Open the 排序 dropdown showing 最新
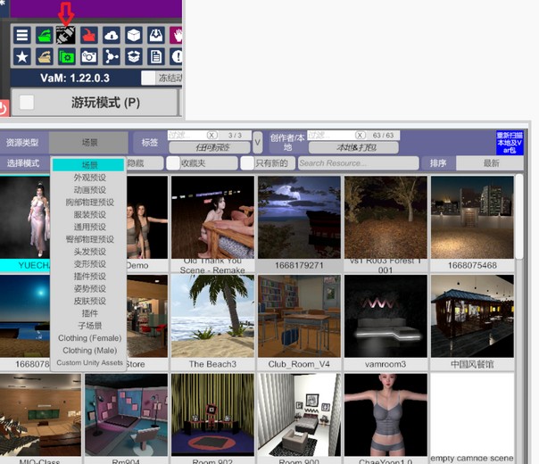The height and width of the screenshot is (464, 539). pyautogui.click(x=491, y=163)
